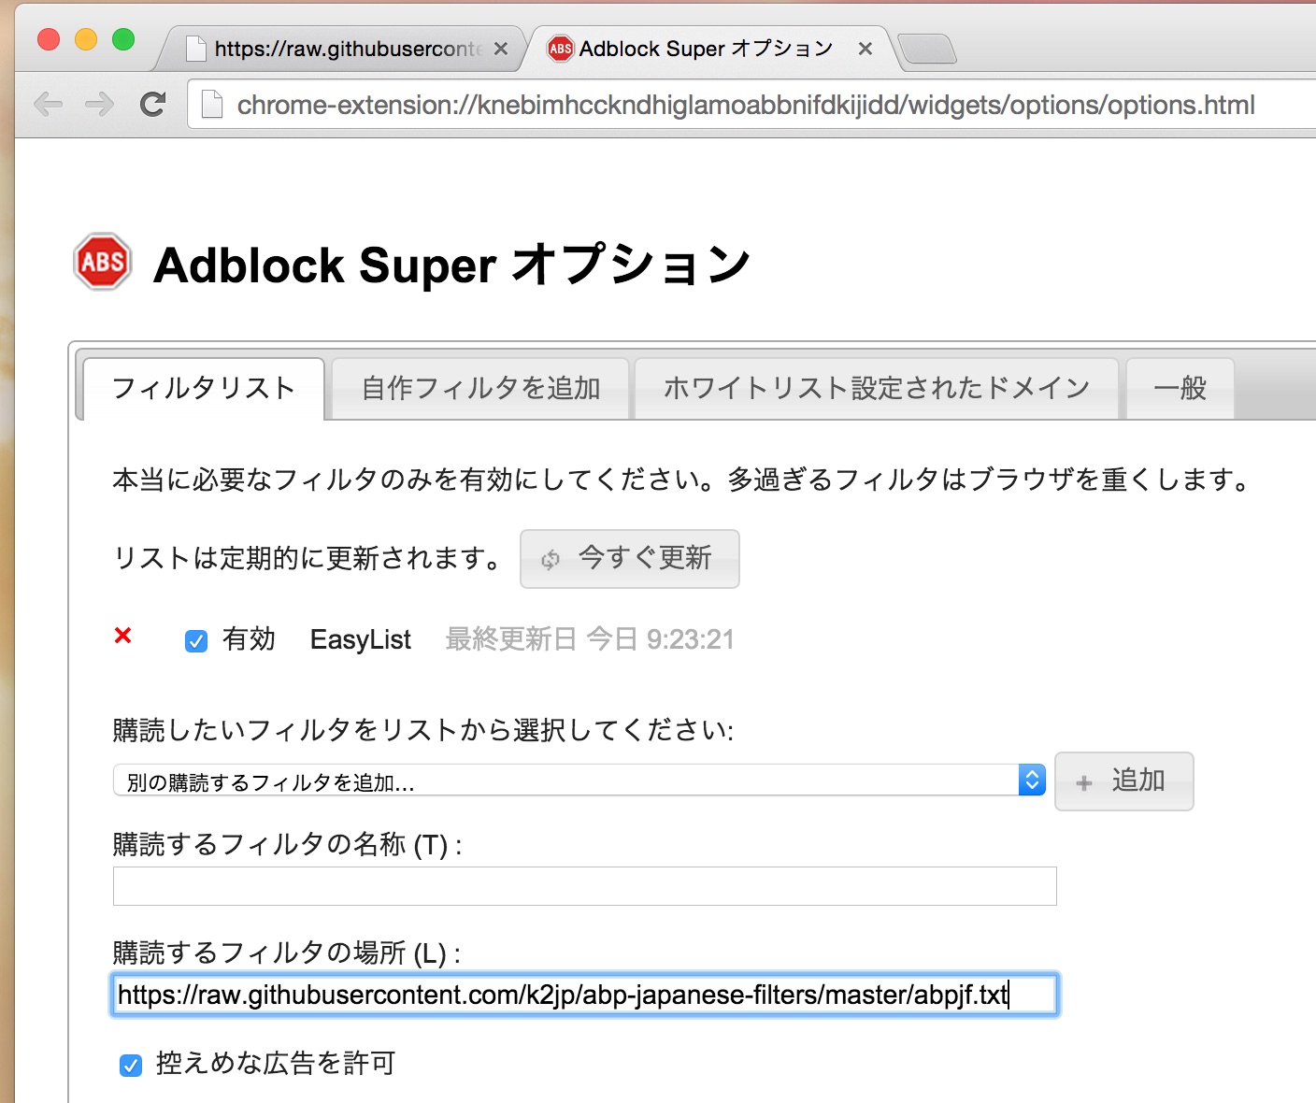The height and width of the screenshot is (1103, 1316).
Task: Open the 別の購読するフィルタを追加 dropdown
Action: click(579, 781)
